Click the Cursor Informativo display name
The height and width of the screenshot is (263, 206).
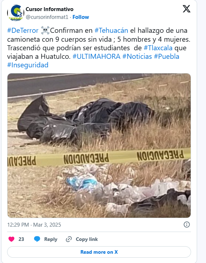(50, 9)
